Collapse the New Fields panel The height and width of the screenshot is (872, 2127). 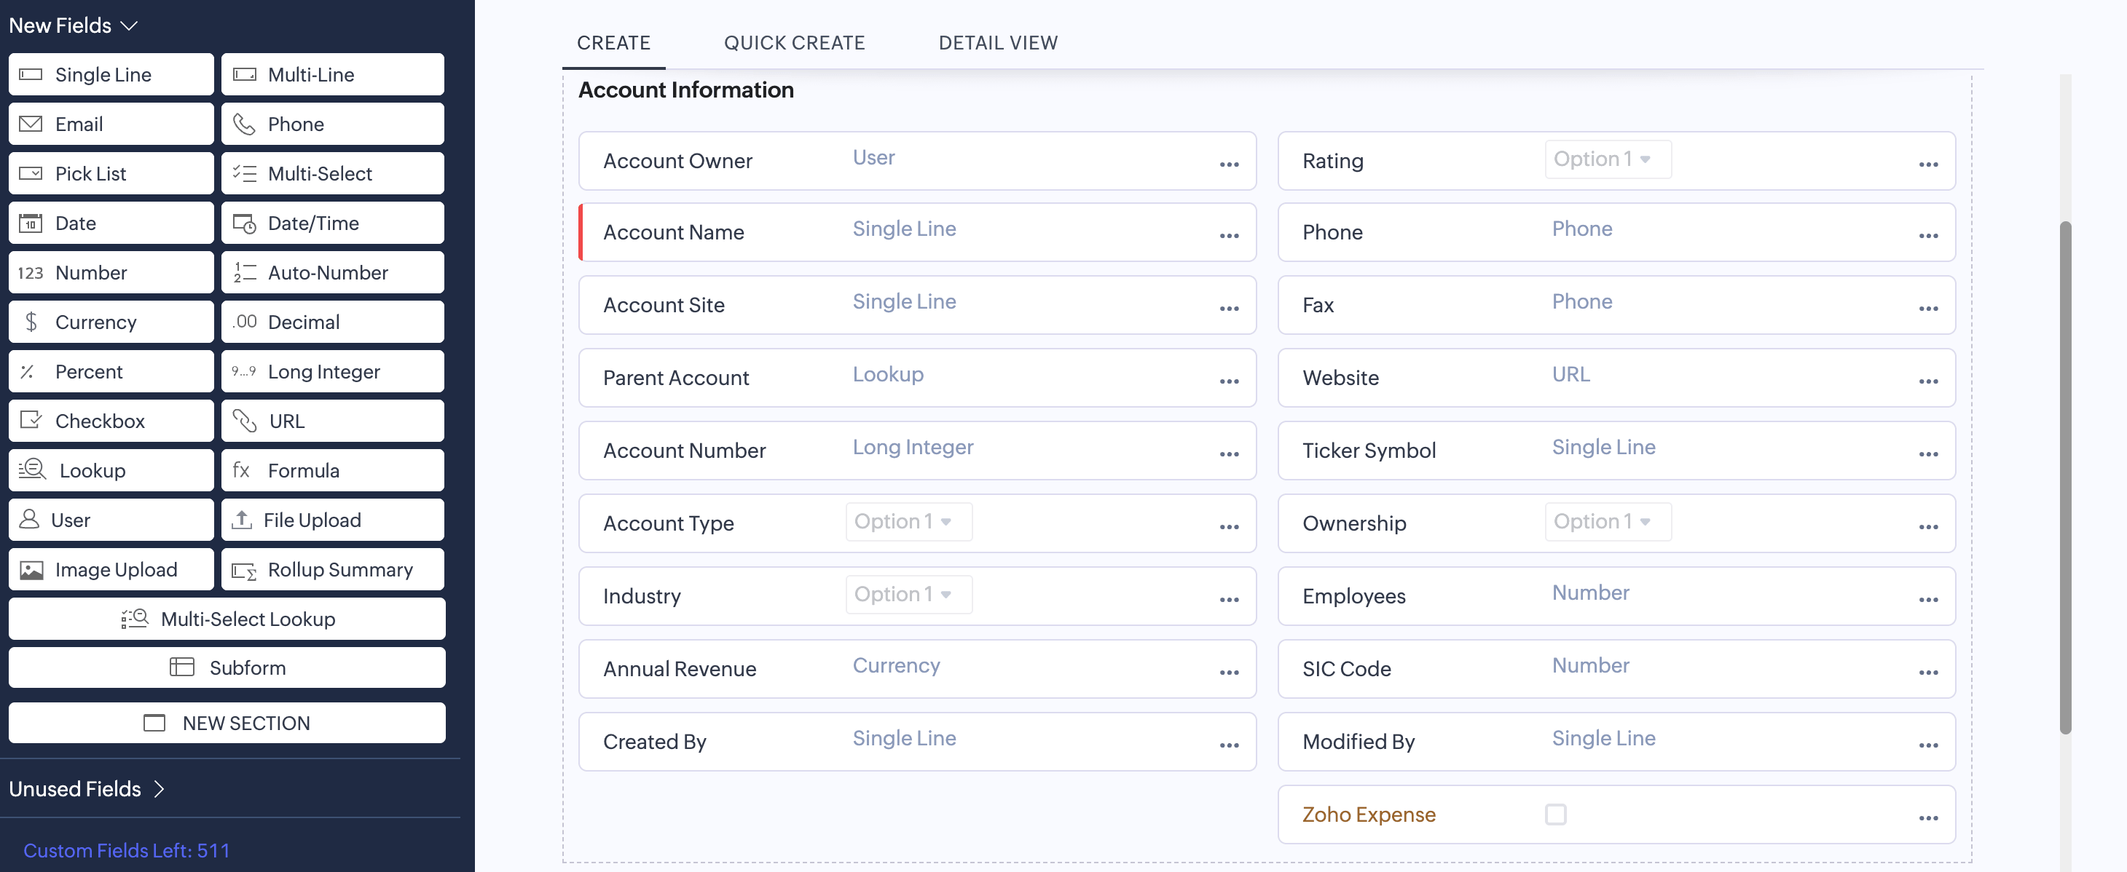[129, 25]
